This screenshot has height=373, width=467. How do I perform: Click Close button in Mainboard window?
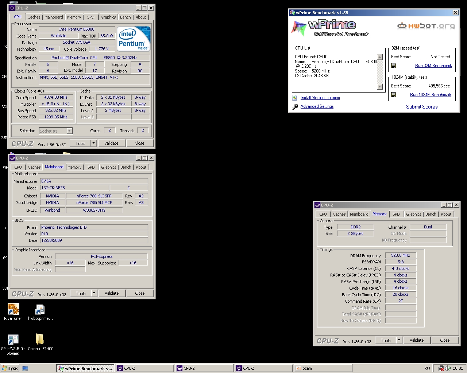140,293
